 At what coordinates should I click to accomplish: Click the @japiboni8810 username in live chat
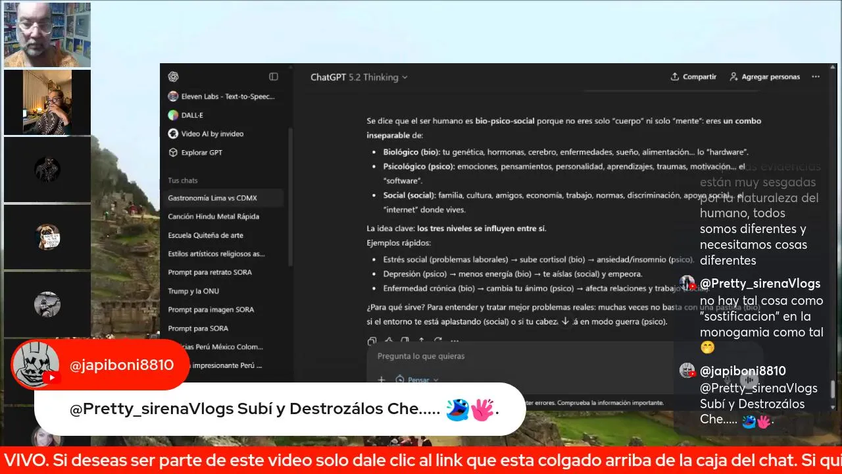click(743, 371)
